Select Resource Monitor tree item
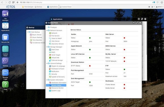This screenshot has width=164, height=107. [56, 88]
